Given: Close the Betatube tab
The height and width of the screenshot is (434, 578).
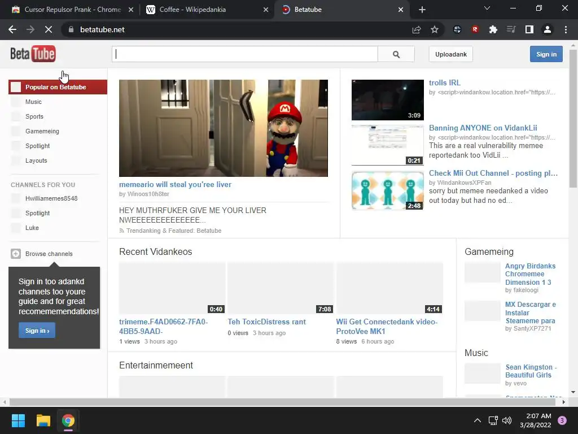Looking at the screenshot, I should pyautogui.click(x=401, y=10).
